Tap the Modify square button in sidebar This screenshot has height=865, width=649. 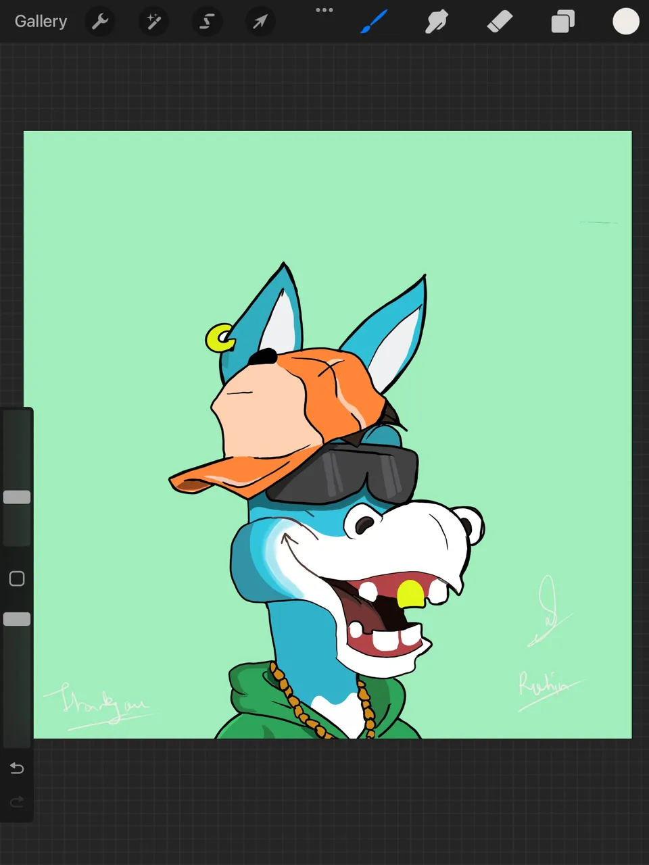tap(17, 578)
